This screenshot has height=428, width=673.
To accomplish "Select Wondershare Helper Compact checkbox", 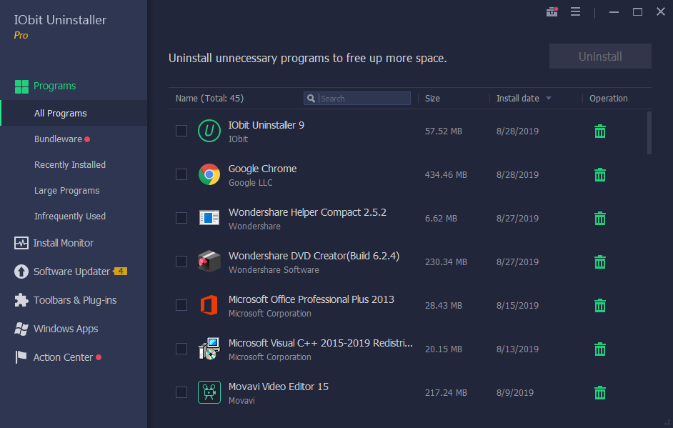I will point(181,218).
